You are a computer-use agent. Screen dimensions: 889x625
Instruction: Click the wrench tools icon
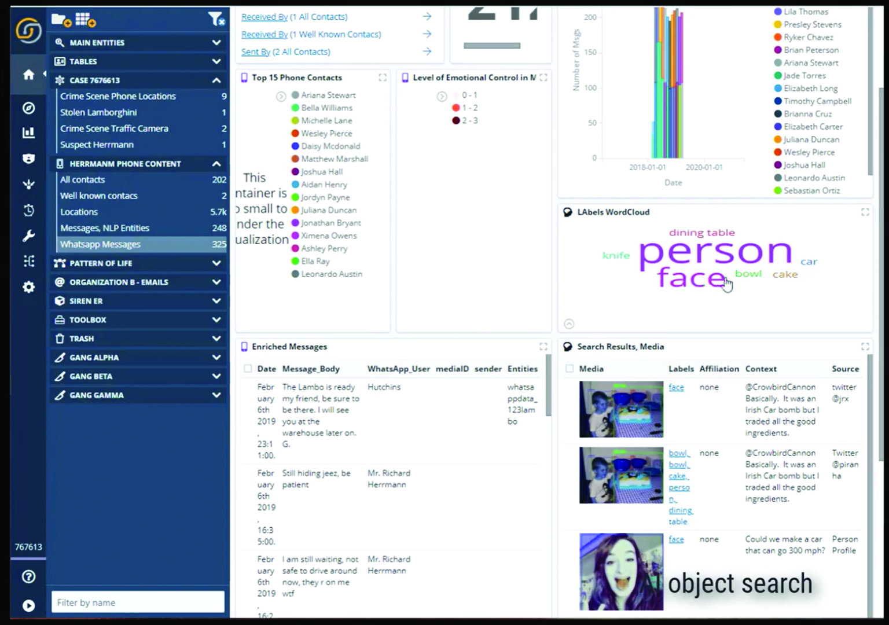[28, 236]
